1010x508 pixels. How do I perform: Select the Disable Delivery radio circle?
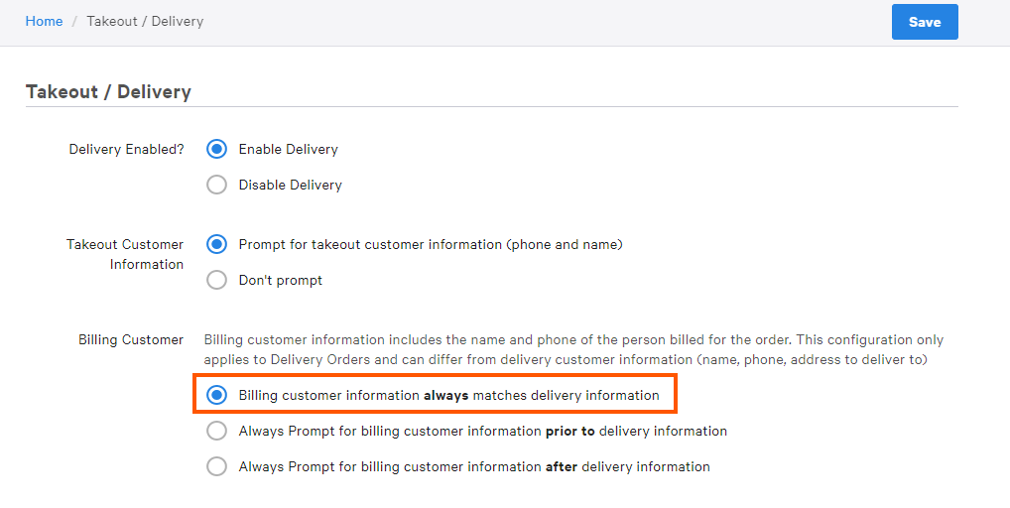216,185
